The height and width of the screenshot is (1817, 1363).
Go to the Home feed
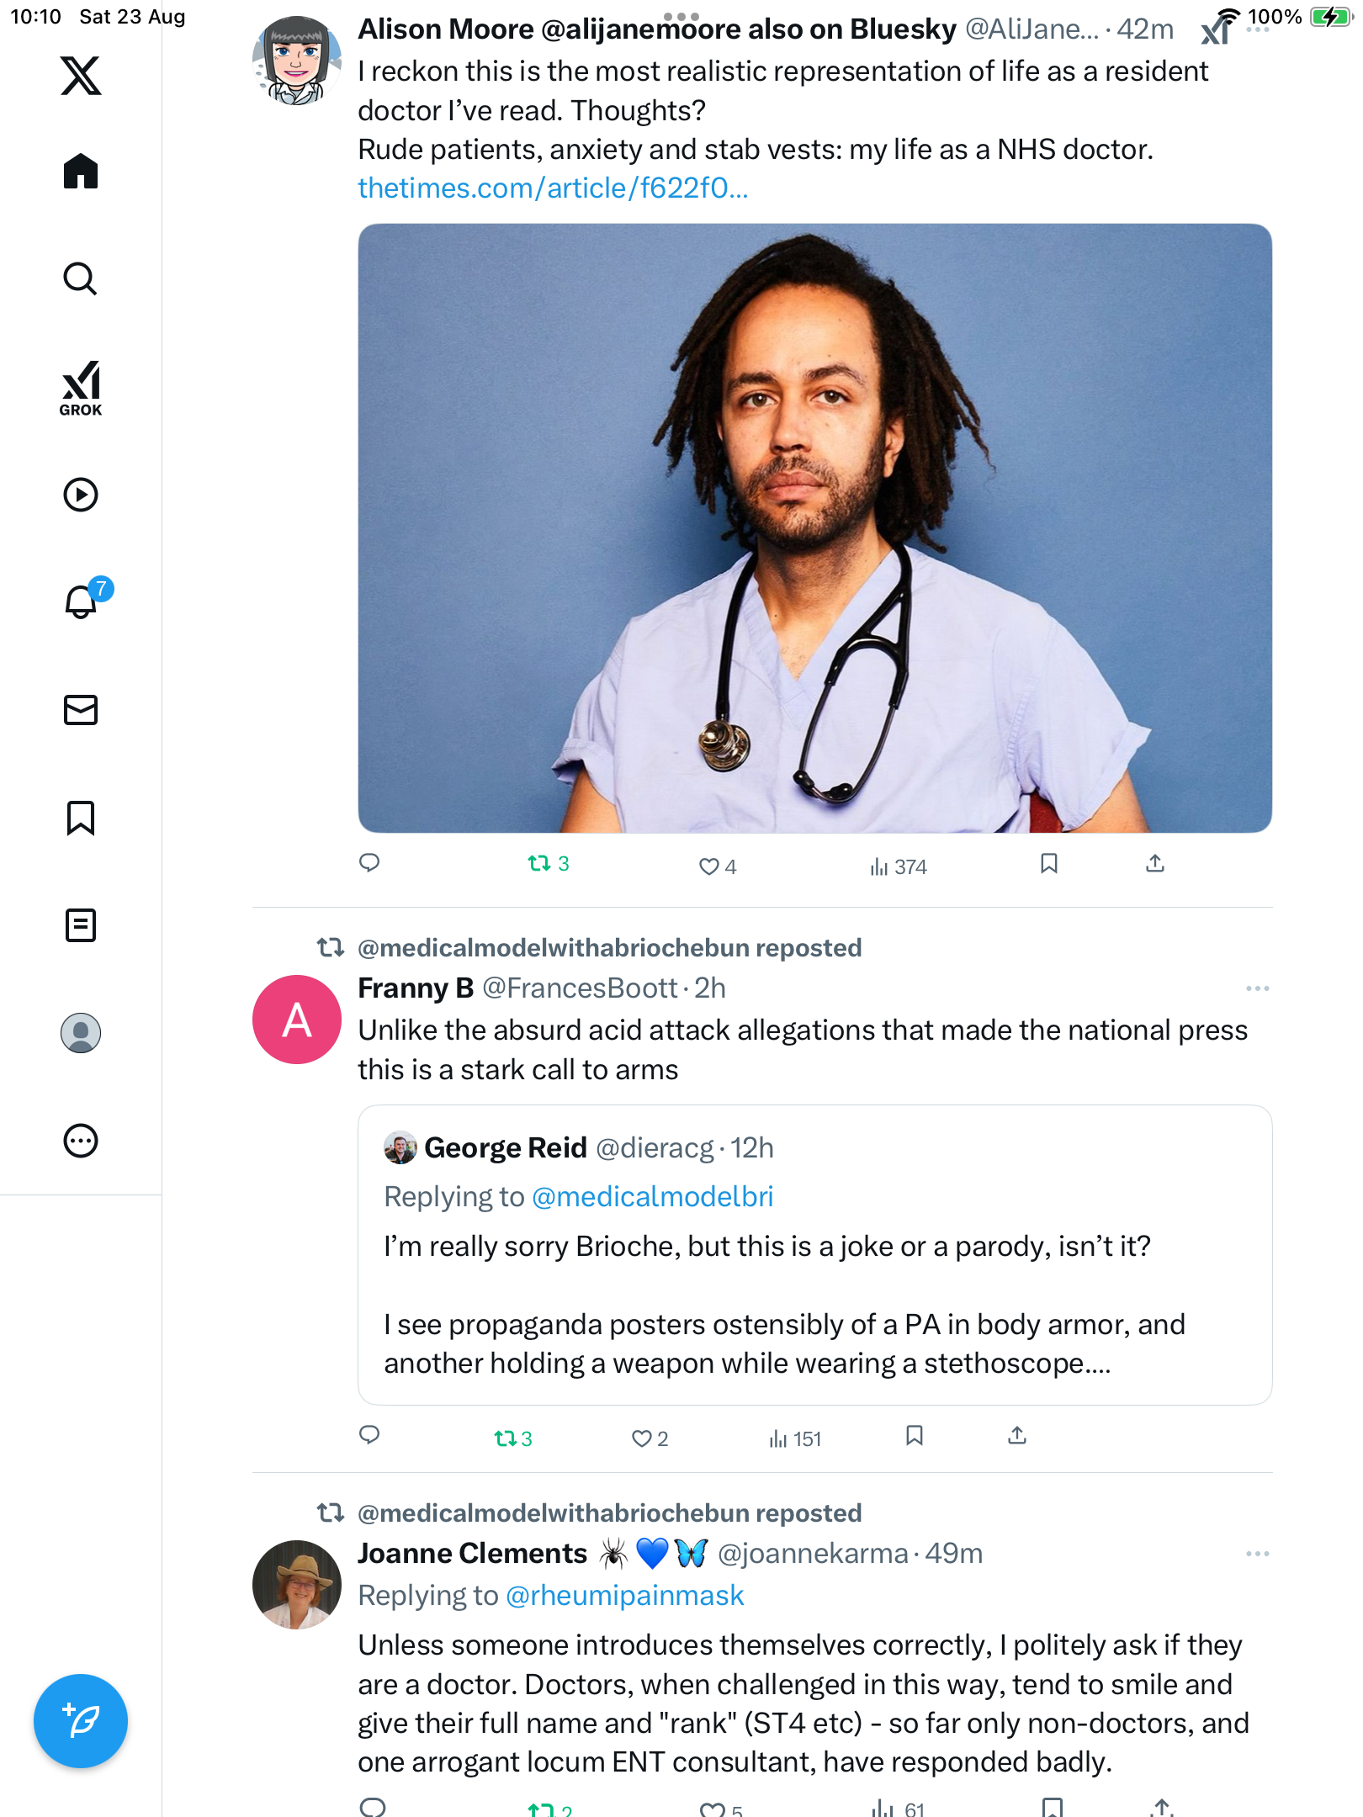[x=81, y=172]
